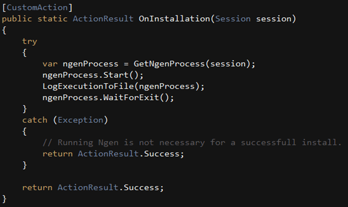Click the public keyword
The height and width of the screenshot is (207, 348).
tap(17, 19)
